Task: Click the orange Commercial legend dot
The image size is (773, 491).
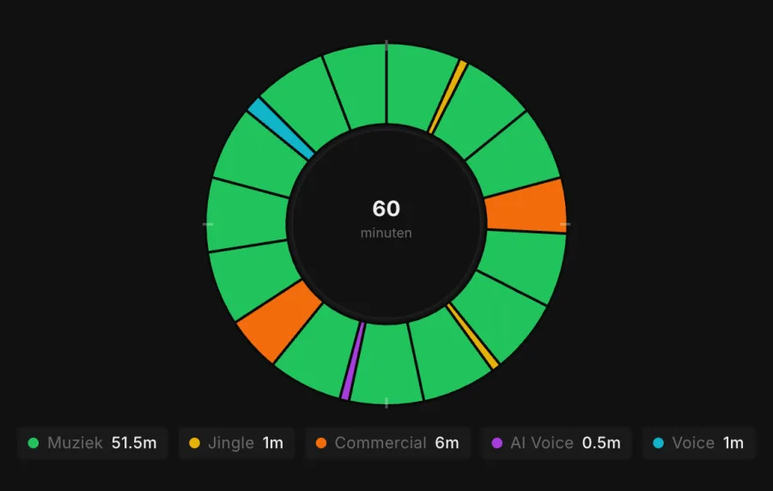Action: pos(321,443)
